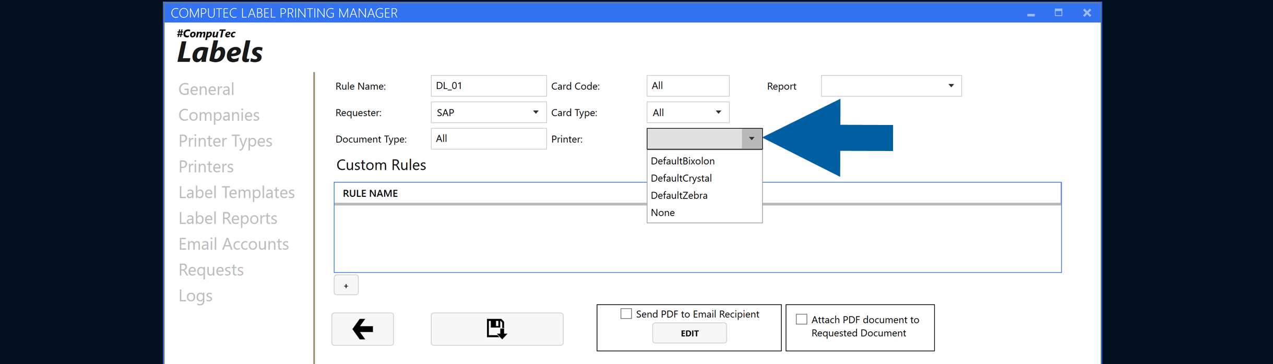
Task: Switch to Label Reports section
Action: pos(228,218)
